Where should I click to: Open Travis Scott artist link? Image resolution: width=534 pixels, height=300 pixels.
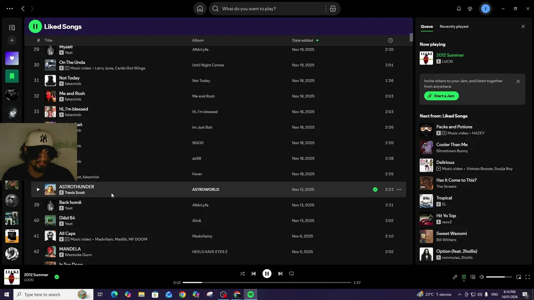click(75, 192)
